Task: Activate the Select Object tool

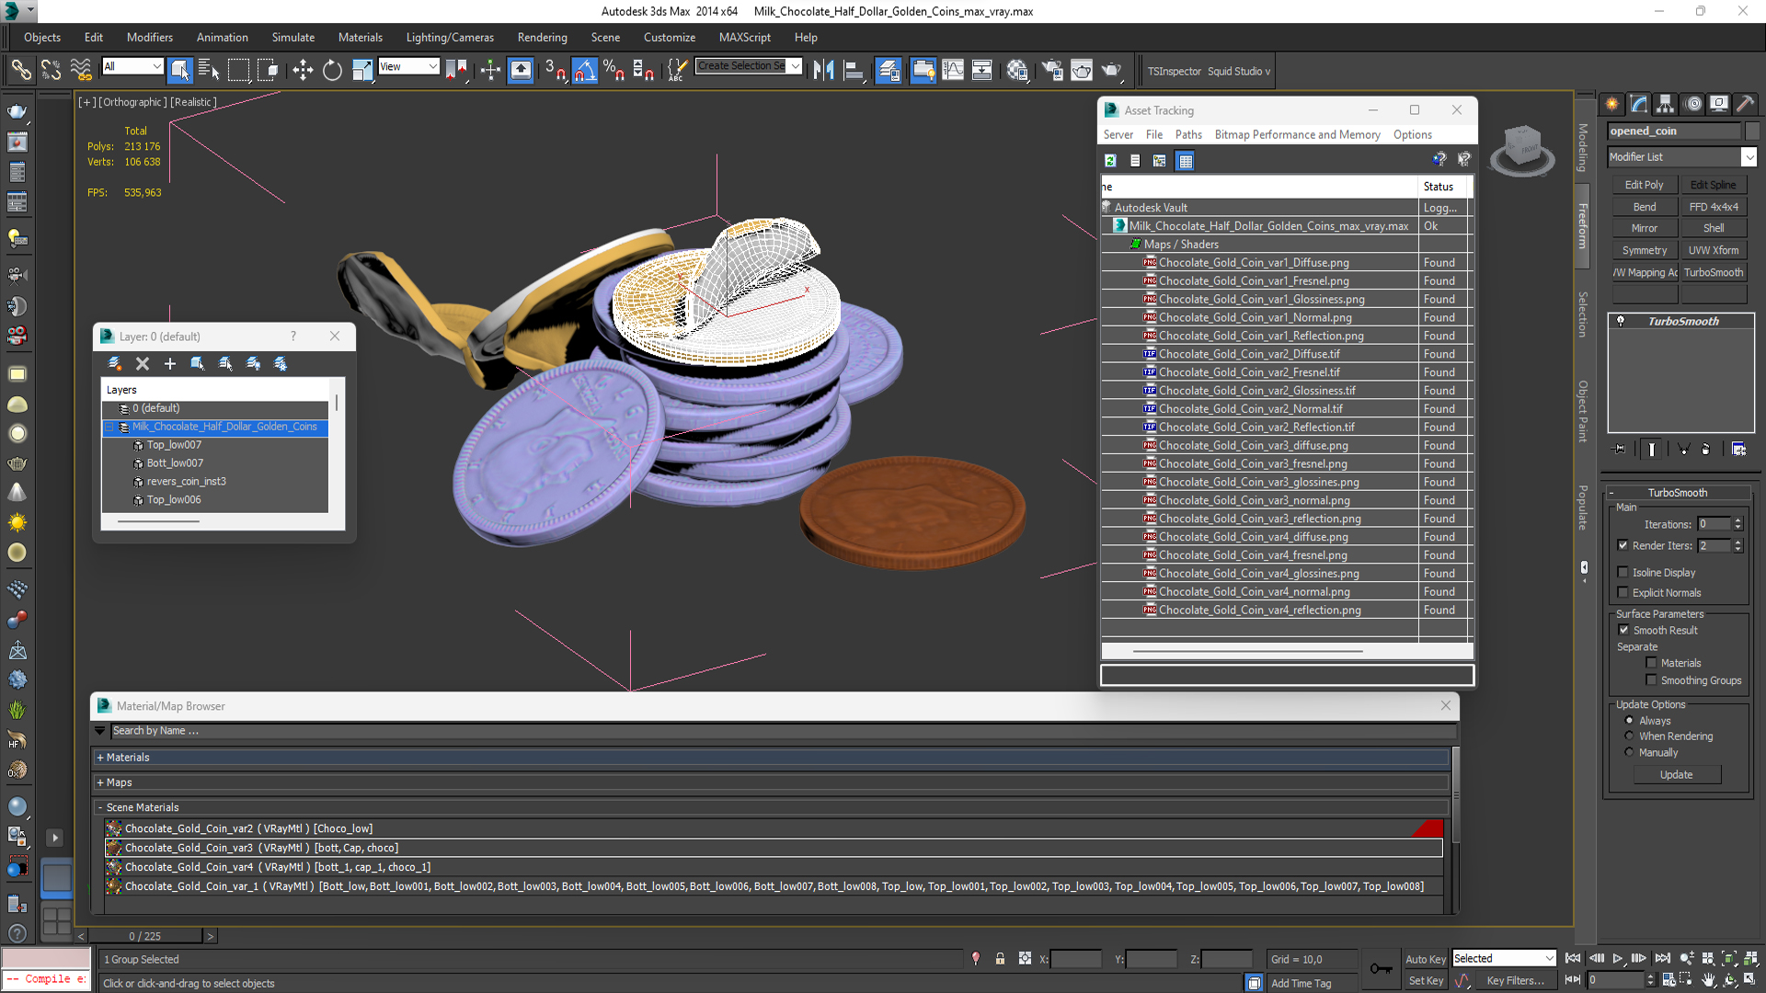Action: click(179, 70)
